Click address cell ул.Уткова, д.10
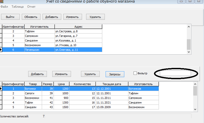This screenshot has width=204, height=123. click(x=78, y=45)
